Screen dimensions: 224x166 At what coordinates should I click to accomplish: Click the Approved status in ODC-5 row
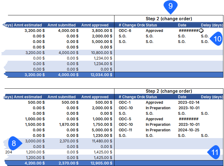tap(154, 119)
